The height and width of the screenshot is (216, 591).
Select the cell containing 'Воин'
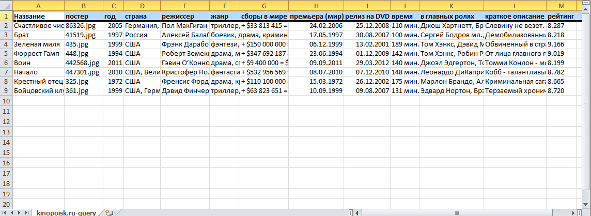click(38, 63)
